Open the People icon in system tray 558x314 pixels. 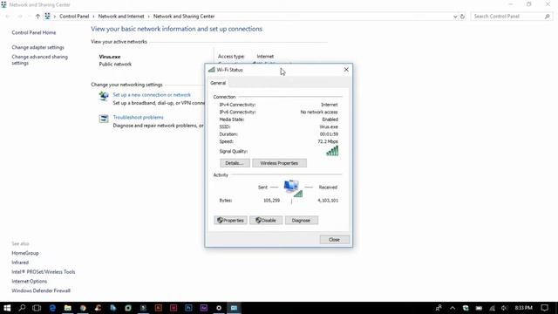[x=439, y=308]
